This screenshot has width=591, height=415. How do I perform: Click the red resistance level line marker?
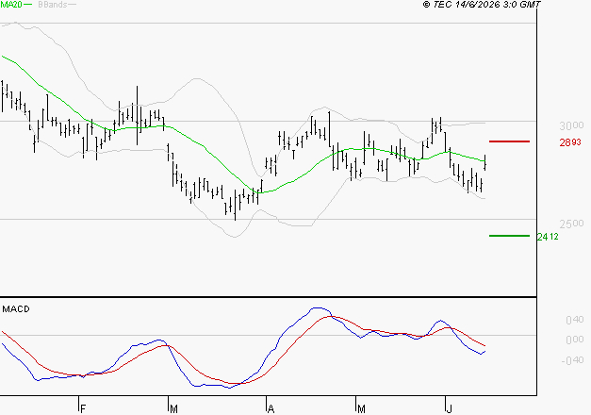point(509,141)
